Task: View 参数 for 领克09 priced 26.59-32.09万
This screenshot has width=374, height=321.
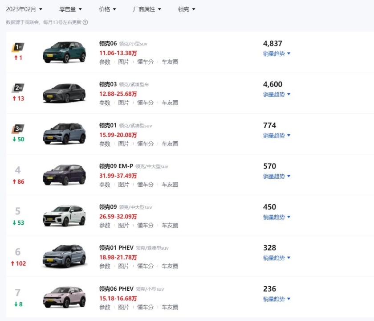Action: tap(105, 226)
